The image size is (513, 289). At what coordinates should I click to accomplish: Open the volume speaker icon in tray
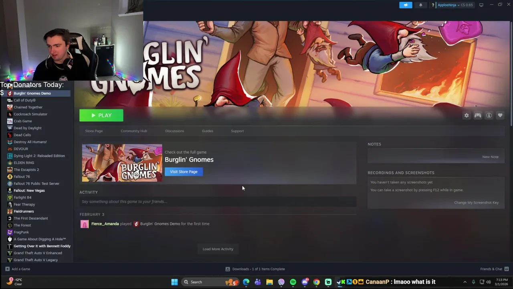489,282
